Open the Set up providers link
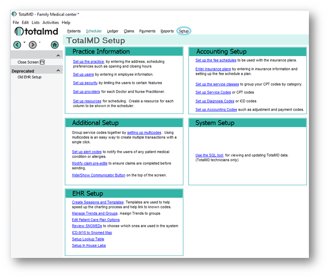329x278 pixels. point(87,91)
